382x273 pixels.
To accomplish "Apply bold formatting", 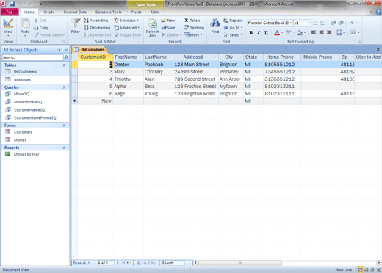I will pos(251,32).
